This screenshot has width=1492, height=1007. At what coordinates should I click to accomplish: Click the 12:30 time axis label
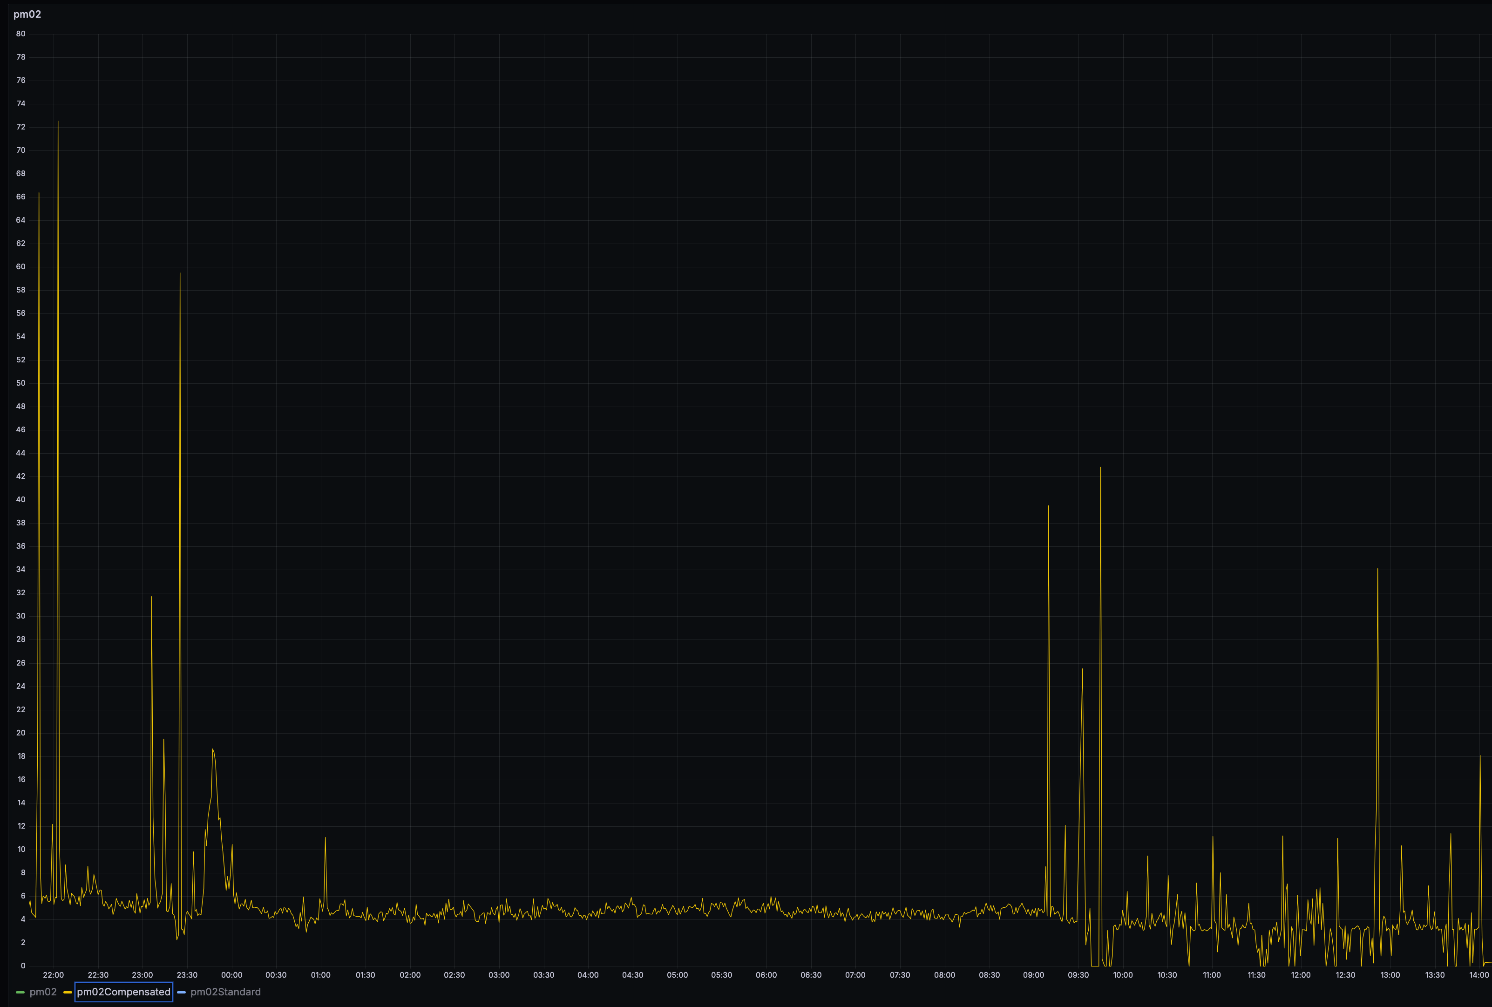(x=1346, y=975)
